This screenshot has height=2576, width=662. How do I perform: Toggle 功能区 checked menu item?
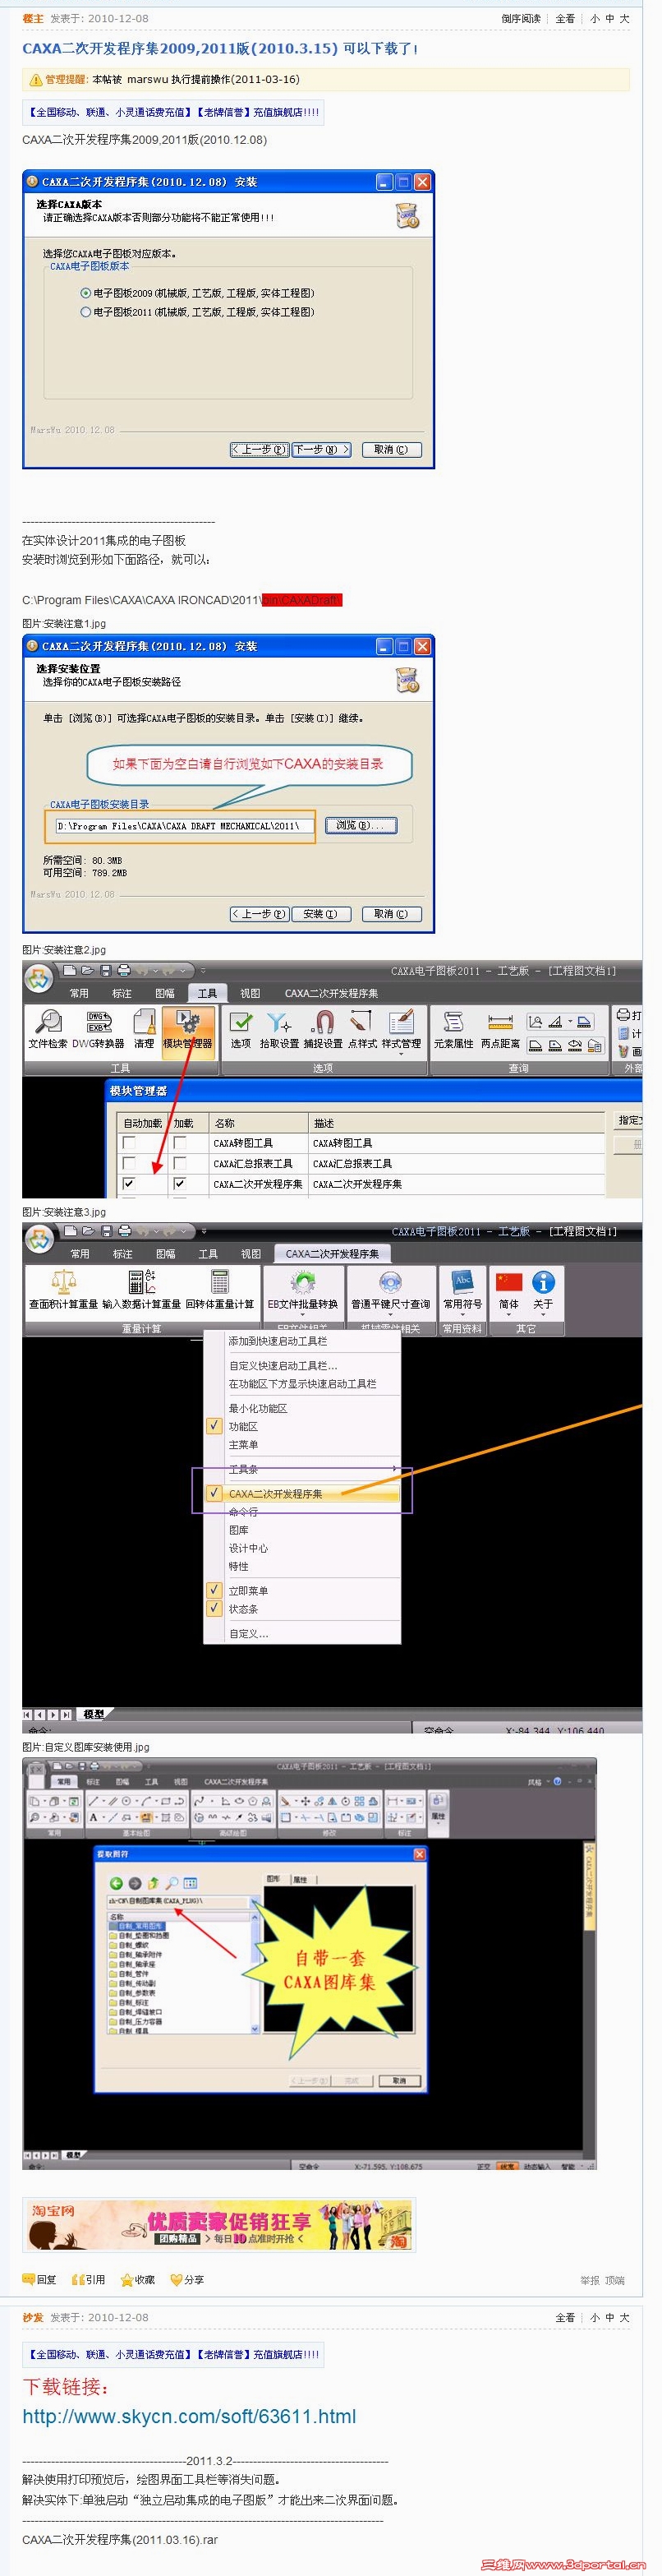(301, 1426)
